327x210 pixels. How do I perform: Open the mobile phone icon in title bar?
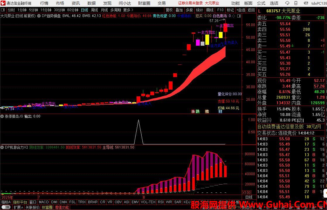pyautogui.click(x=296, y=3)
